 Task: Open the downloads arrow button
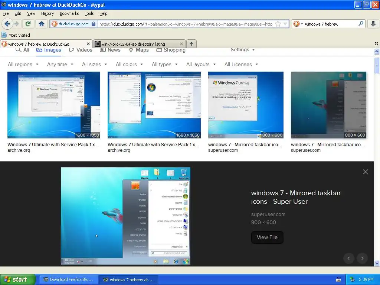373,24
